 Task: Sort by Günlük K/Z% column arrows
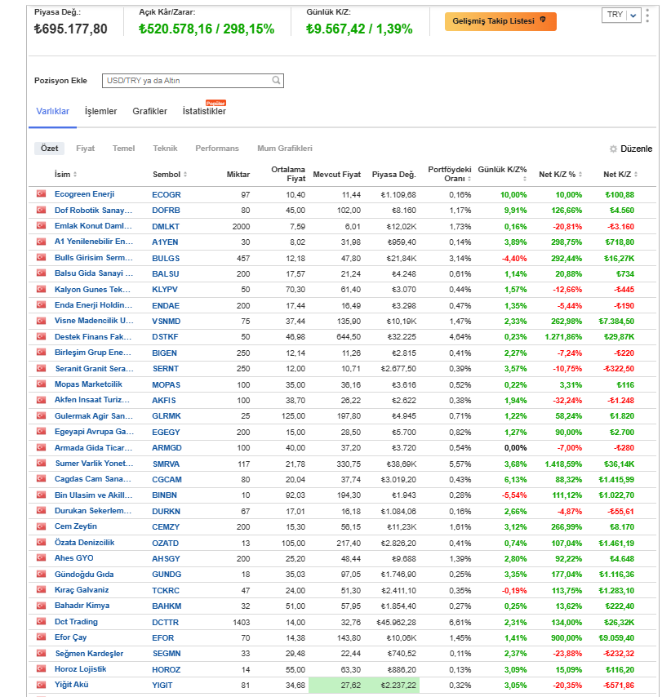(525, 179)
